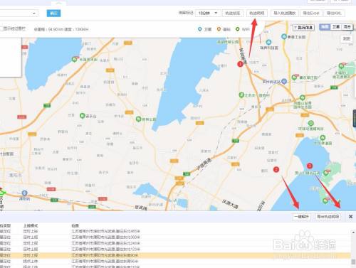Export the track to KML

coord(334,13)
